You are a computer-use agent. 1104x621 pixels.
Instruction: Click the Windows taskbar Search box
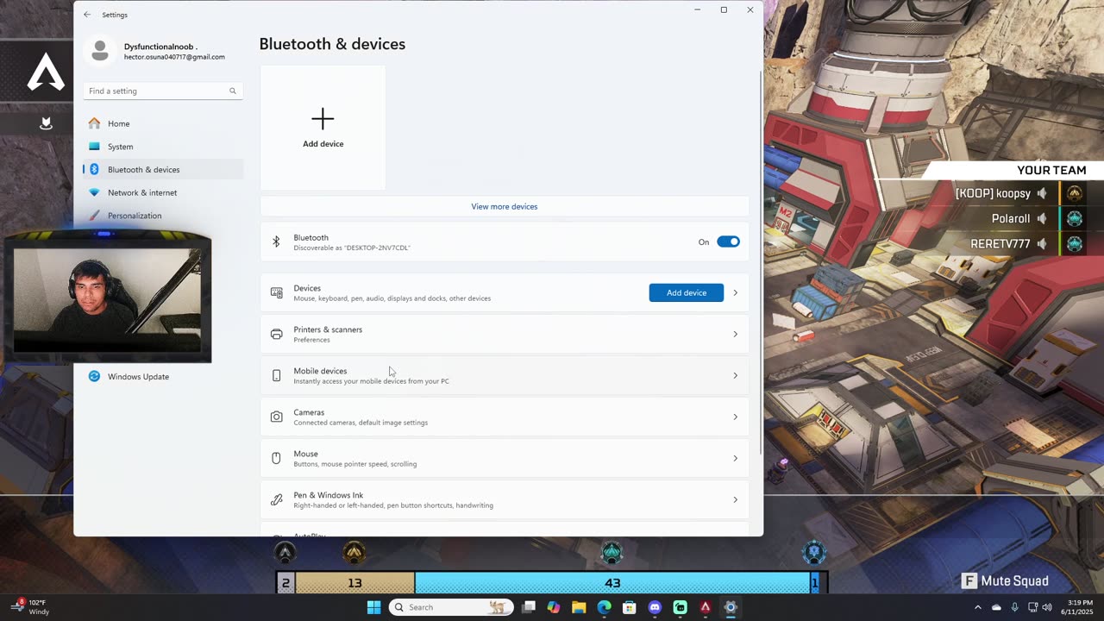tap(451, 607)
